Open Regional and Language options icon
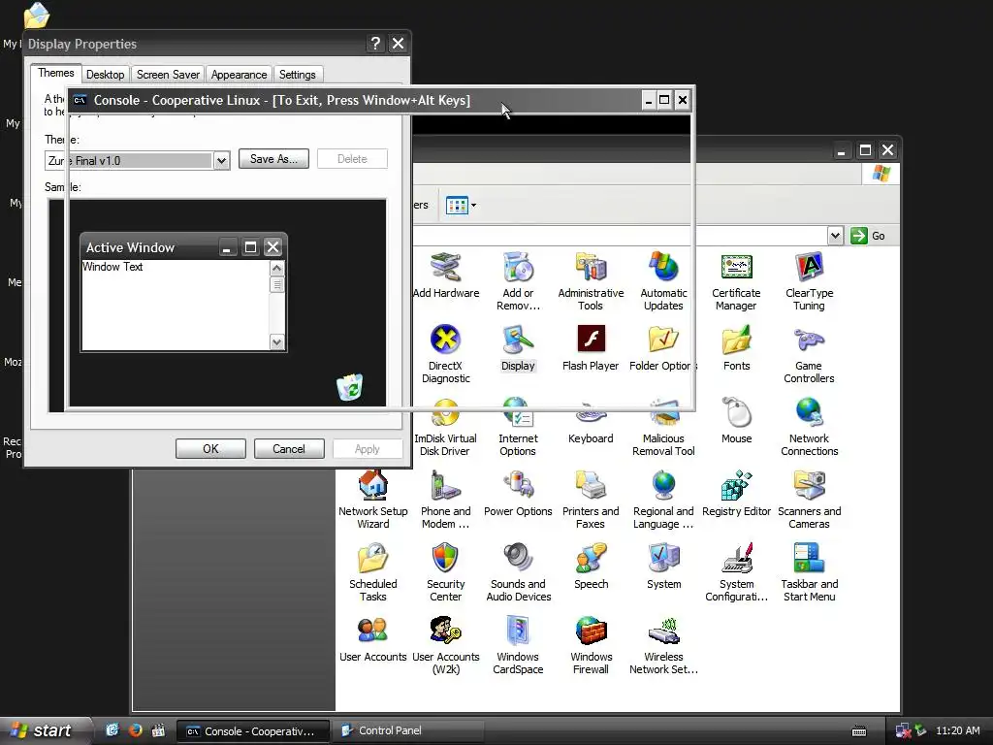Image resolution: width=993 pixels, height=745 pixels. [663, 485]
